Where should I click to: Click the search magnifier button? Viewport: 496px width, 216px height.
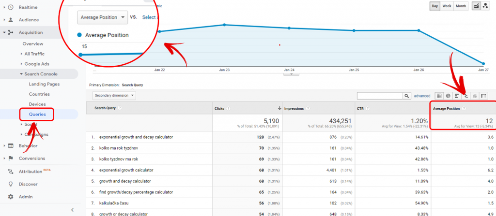click(x=407, y=96)
